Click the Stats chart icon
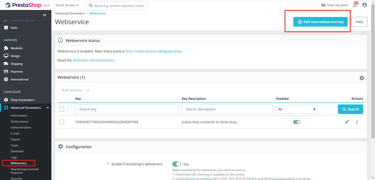 (x=6, y=28)
